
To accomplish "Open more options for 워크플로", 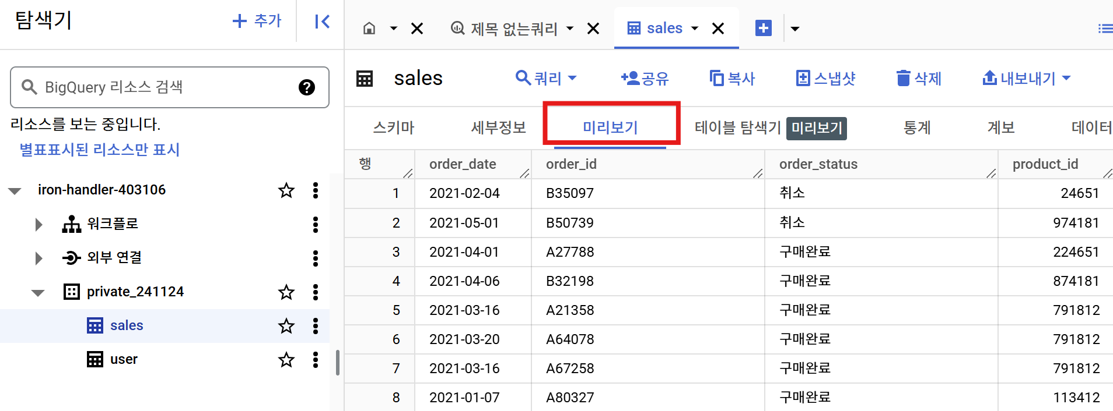I will coord(316,224).
